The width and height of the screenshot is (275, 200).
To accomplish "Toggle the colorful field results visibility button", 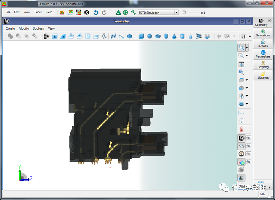I will [x=241, y=162].
